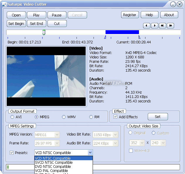Screen dimensions: 185x174
Task: Click the fast rewind double-arrow button
Action: [x=162, y=26]
